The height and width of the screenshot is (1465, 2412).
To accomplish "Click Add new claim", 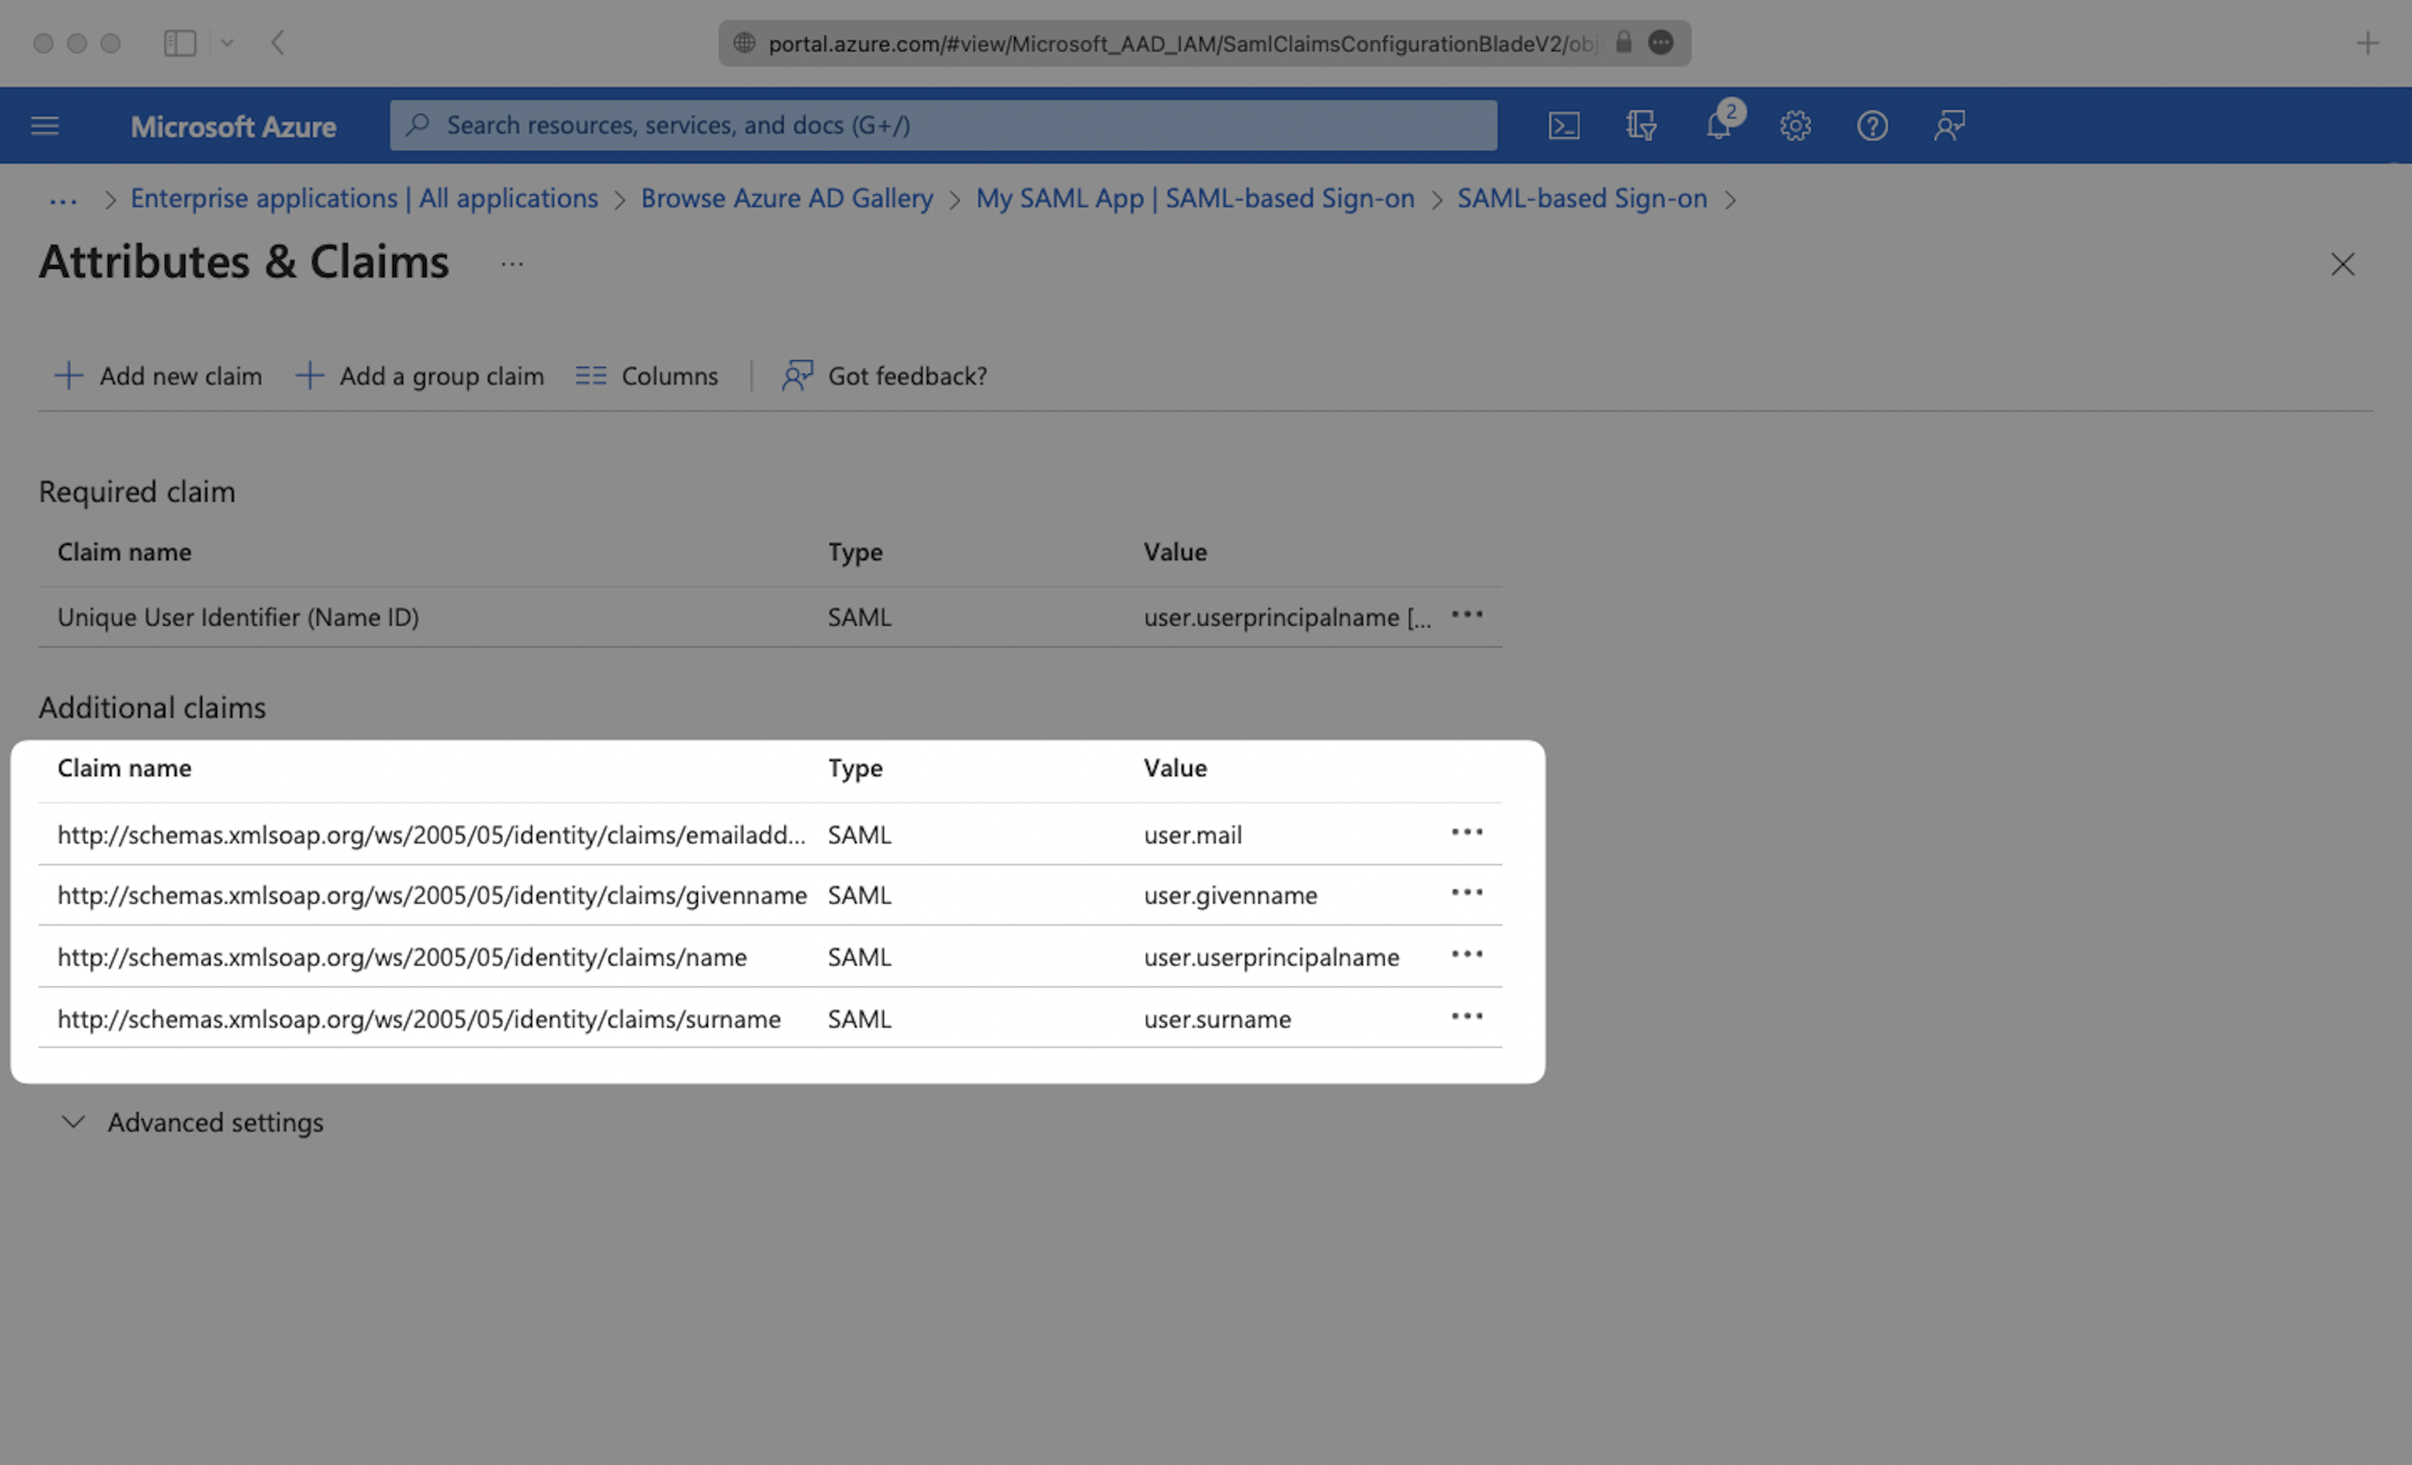I will click(158, 376).
